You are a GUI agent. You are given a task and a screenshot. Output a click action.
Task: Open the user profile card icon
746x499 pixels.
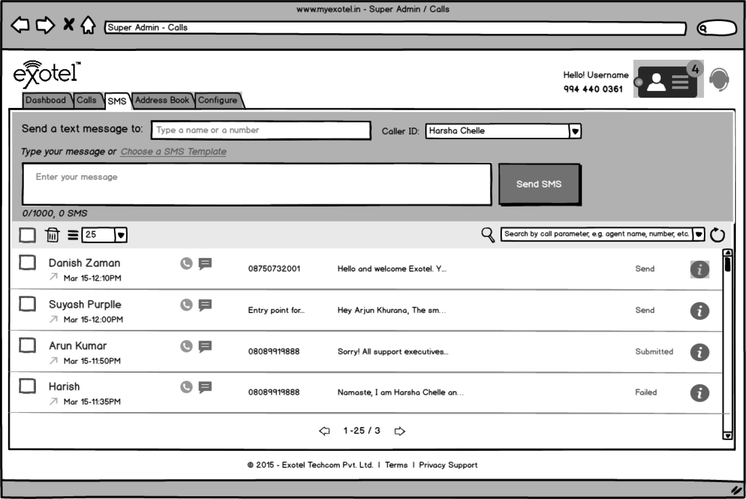tap(667, 82)
